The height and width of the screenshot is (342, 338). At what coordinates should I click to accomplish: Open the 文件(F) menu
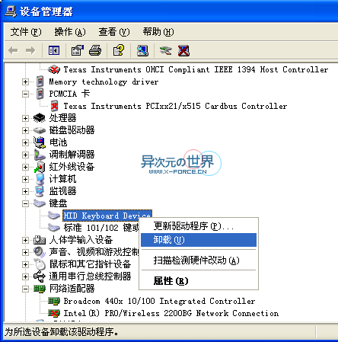click(x=26, y=32)
